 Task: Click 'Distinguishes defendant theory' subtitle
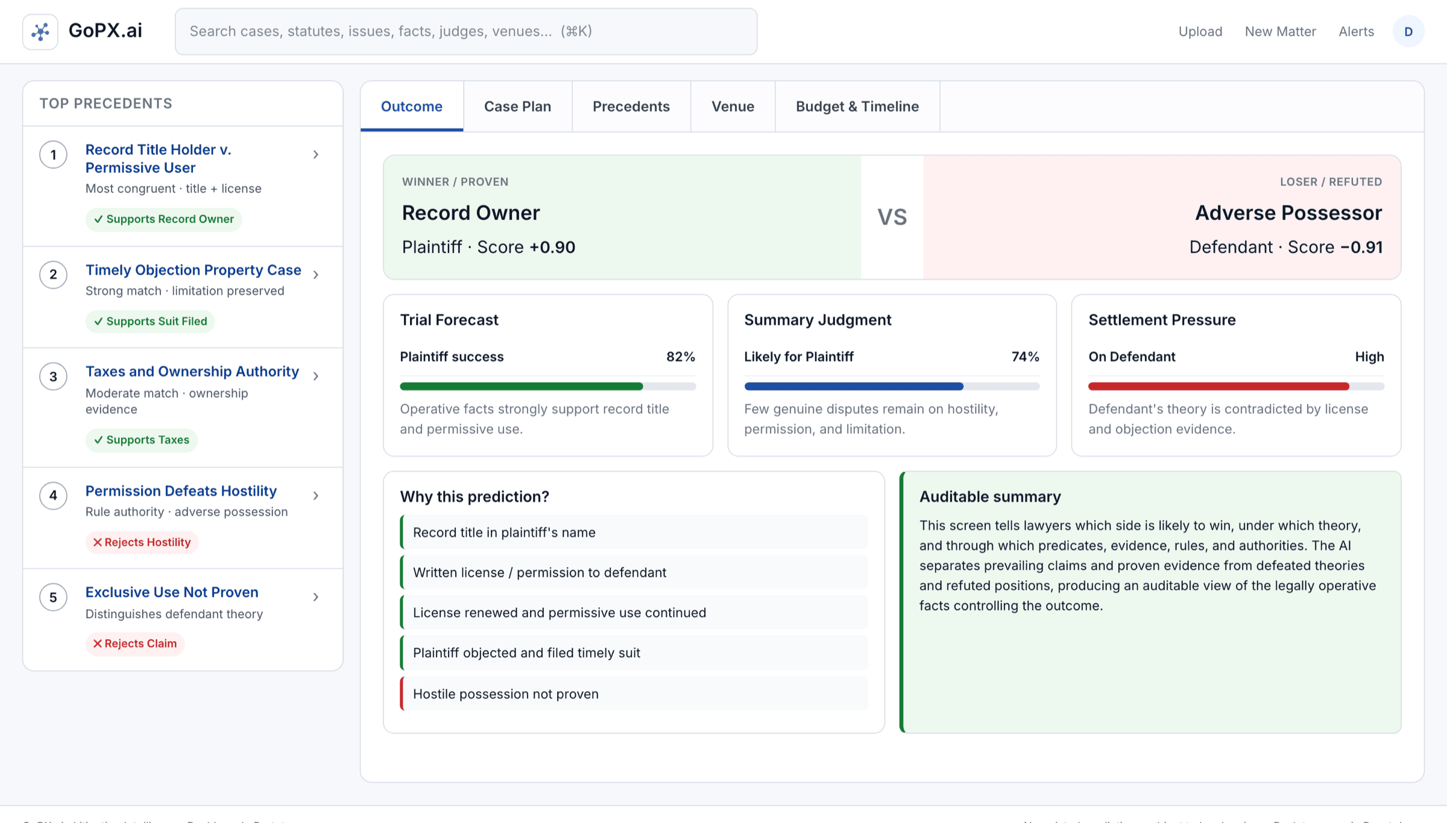click(174, 614)
